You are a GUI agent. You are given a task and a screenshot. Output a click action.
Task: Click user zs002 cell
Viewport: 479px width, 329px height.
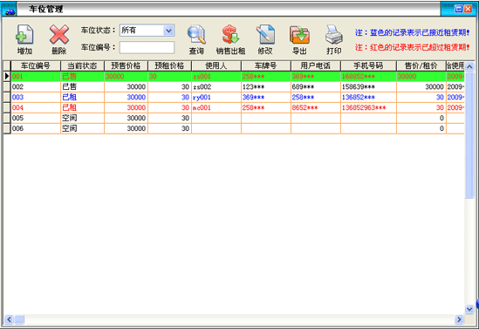[216, 86]
